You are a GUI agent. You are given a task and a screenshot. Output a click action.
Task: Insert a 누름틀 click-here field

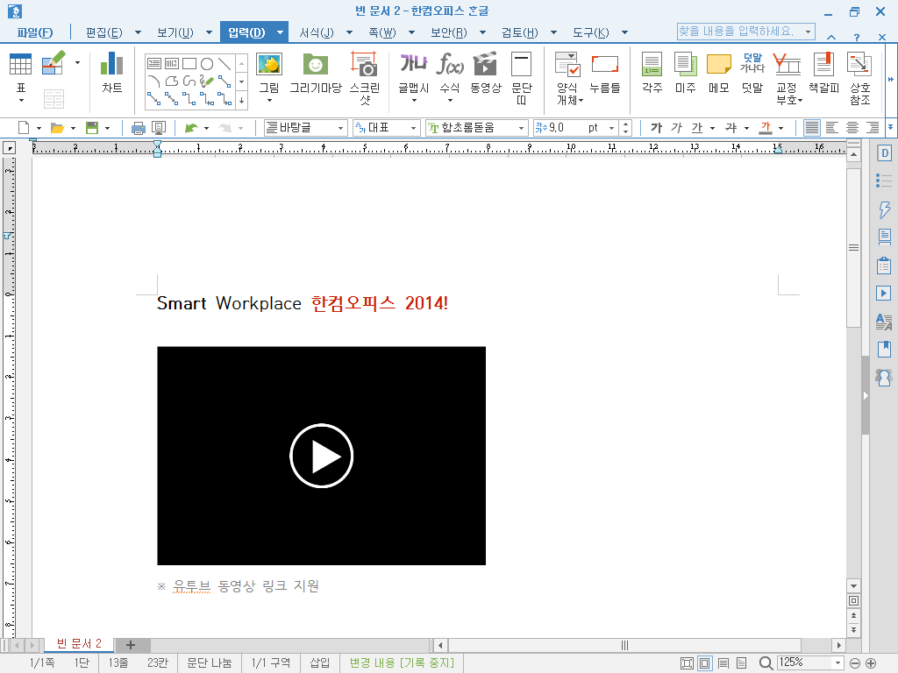(x=605, y=72)
